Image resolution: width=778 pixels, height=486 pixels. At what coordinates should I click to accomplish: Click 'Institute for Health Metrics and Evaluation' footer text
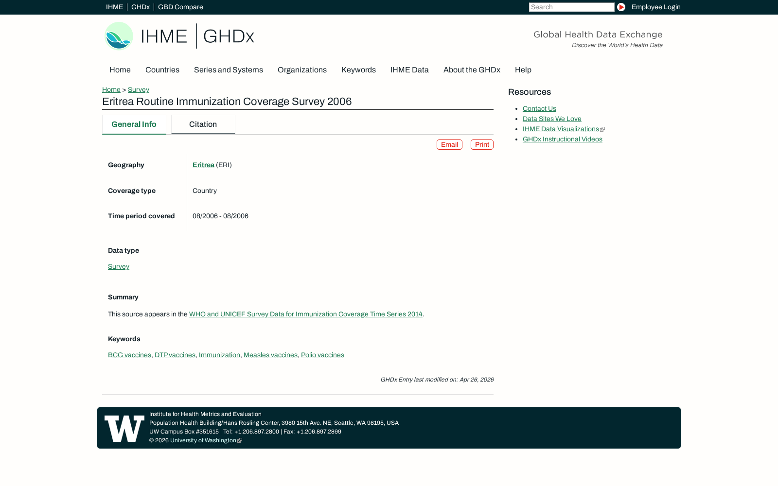coord(205,415)
